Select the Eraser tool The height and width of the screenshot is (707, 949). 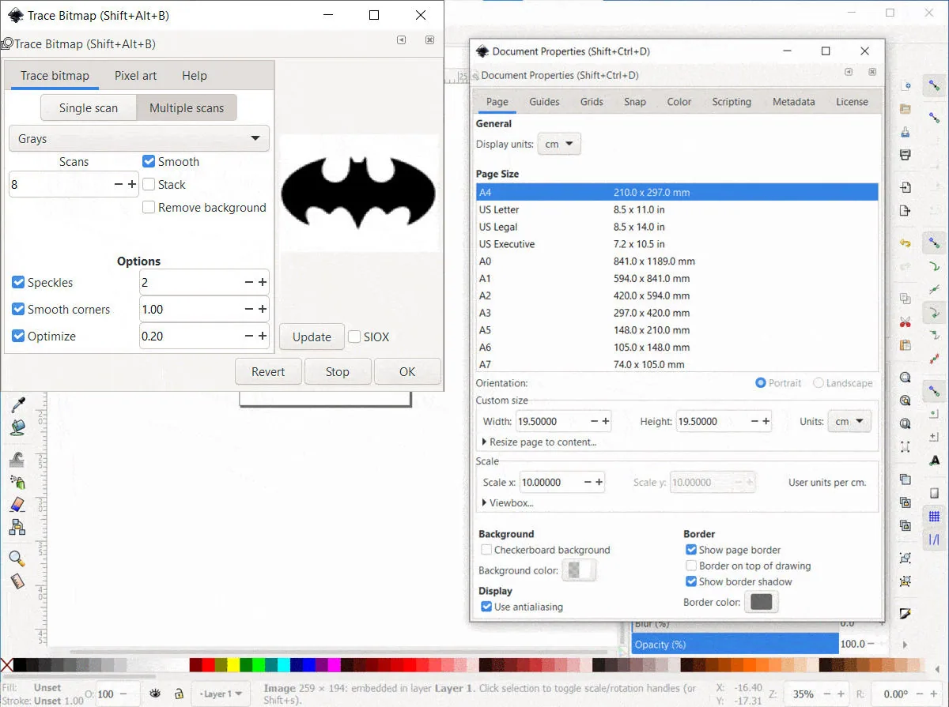[x=17, y=505]
